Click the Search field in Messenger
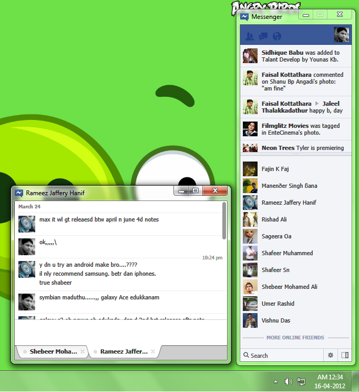Image resolution: width=359 pixels, height=392 pixels. point(282,355)
